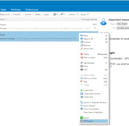Click the Edit as New pencil icon
The image size is (129, 126).
[82, 49]
